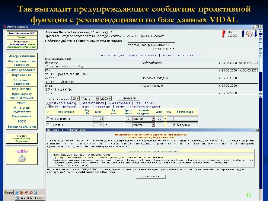Click the dose field in the second prescription row
Viewport: 268px width, 201px height.
[x=98, y=125]
